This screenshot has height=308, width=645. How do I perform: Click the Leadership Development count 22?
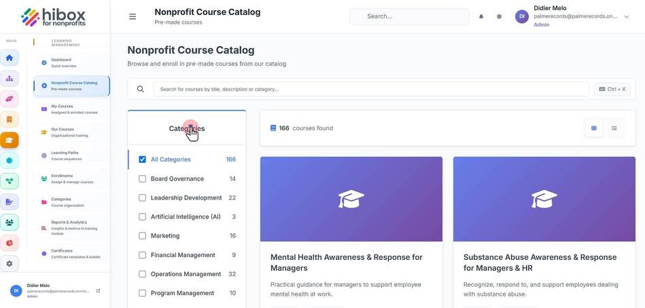(232, 197)
